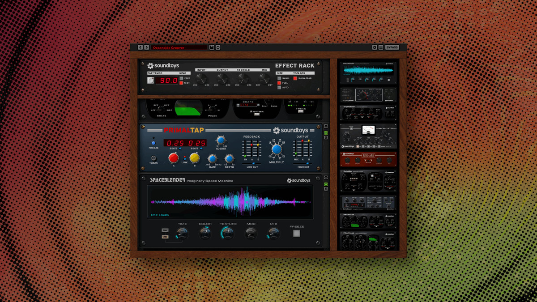537x302 pixels.
Task: Click the SpaceBlender Mod knob
Action: [251, 233]
